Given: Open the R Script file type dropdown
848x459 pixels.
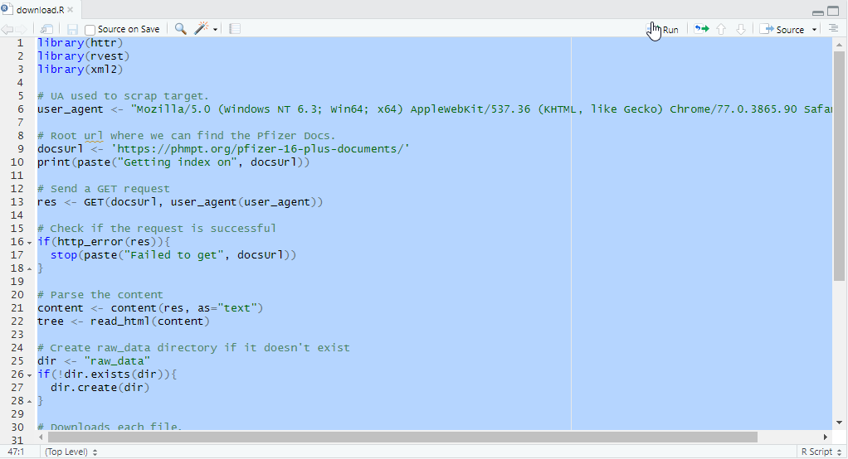Looking at the screenshot, I should coord(818,452).
